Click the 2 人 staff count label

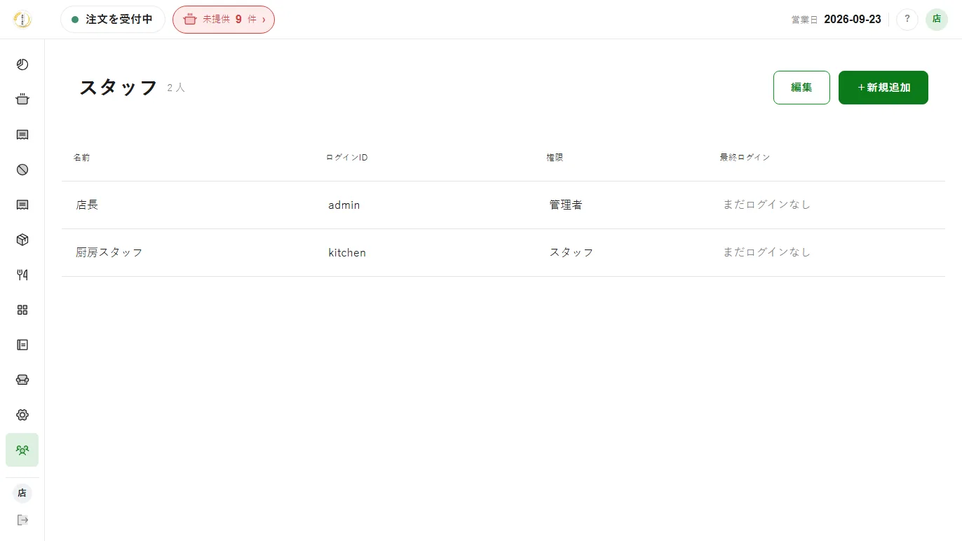coord(176,88)
